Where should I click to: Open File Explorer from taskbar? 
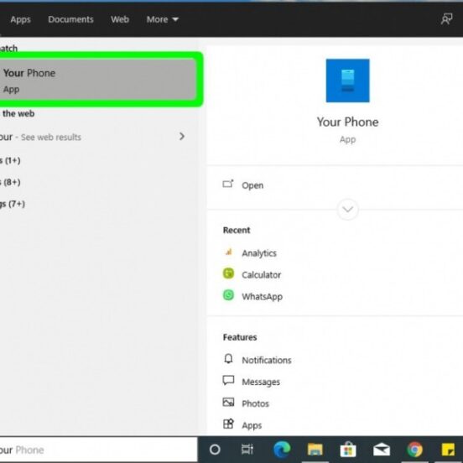pos(315,450)
